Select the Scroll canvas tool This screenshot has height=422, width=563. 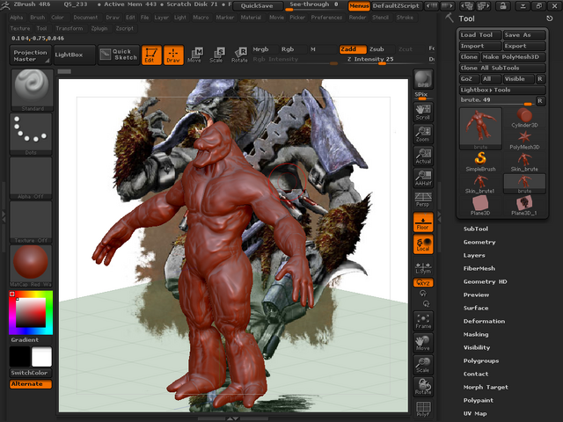pyautogui.click(x=423, y=113)
